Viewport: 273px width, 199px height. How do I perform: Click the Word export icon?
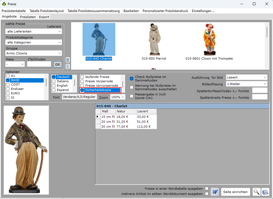point(215,192)
